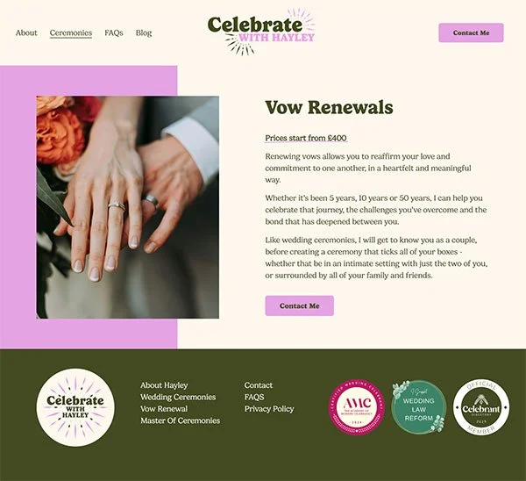Click the Prices start from £400 text
Viewport: 526px width, 481px height.
point(306,138)
